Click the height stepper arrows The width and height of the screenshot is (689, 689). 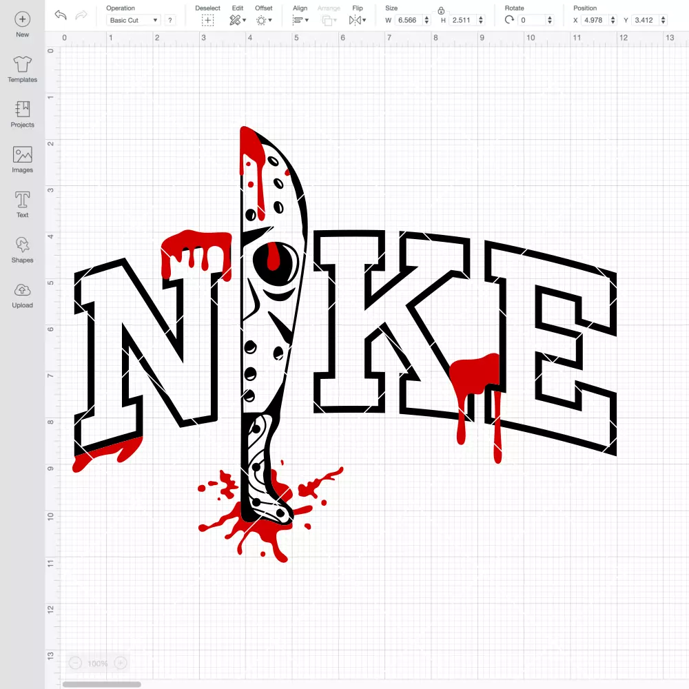pyautogui.click(x=481, y=20)
